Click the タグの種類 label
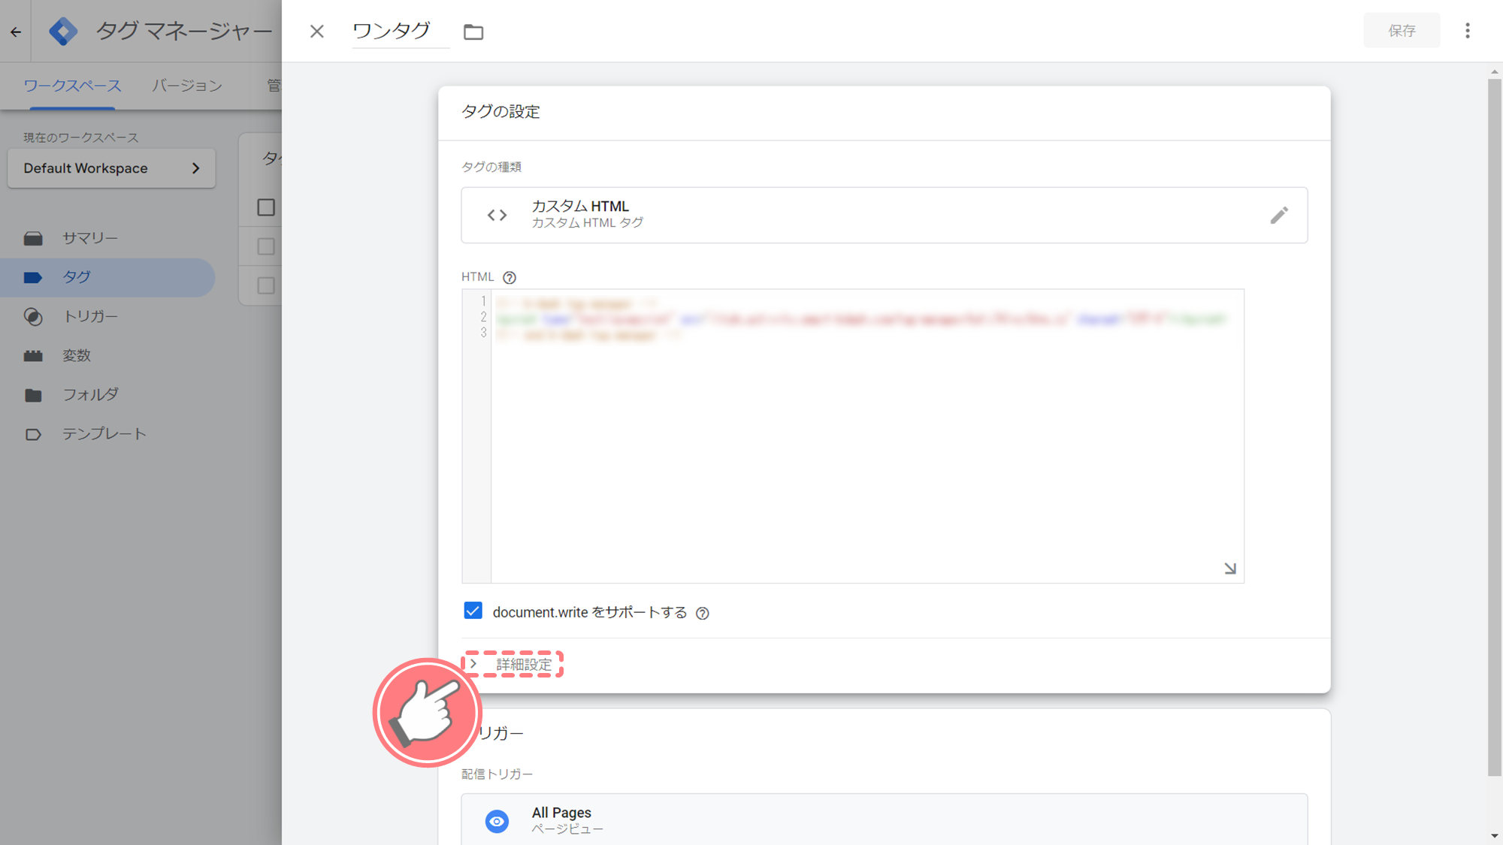The height and width of the screenshot is (845, 1503). pos(491,167)
